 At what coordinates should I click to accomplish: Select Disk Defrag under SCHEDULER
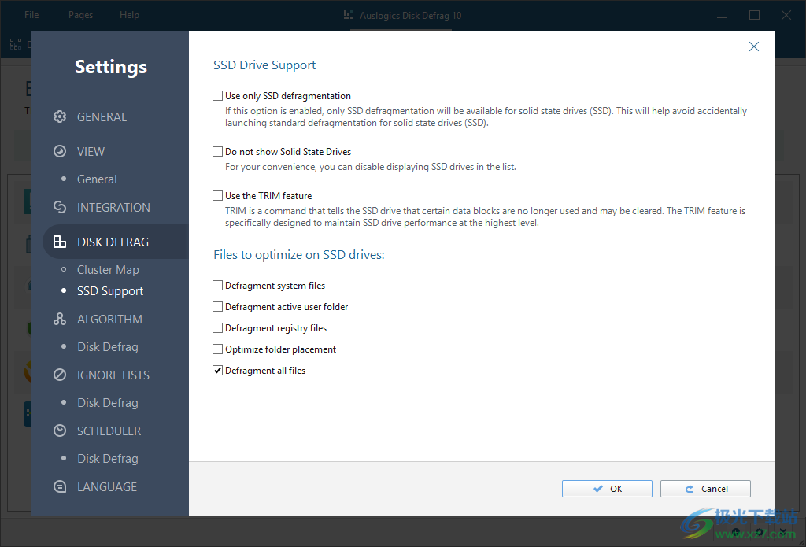[107, 459]
